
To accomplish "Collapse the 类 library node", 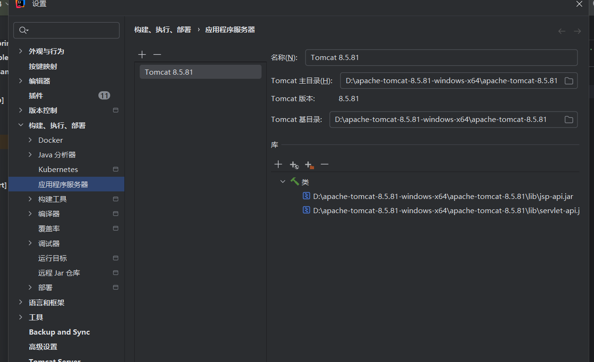I will click(283, 181).
